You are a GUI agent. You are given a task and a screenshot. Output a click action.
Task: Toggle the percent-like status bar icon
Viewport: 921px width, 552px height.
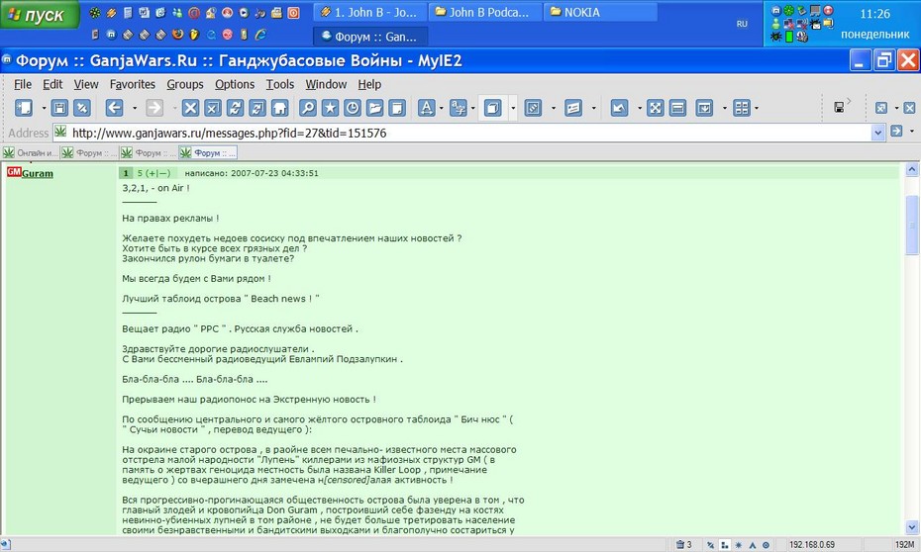coord(711,545)
